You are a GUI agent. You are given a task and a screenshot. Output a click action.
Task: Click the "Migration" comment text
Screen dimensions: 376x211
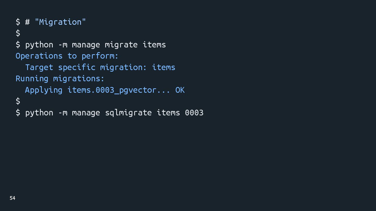(x=60, y=22)
